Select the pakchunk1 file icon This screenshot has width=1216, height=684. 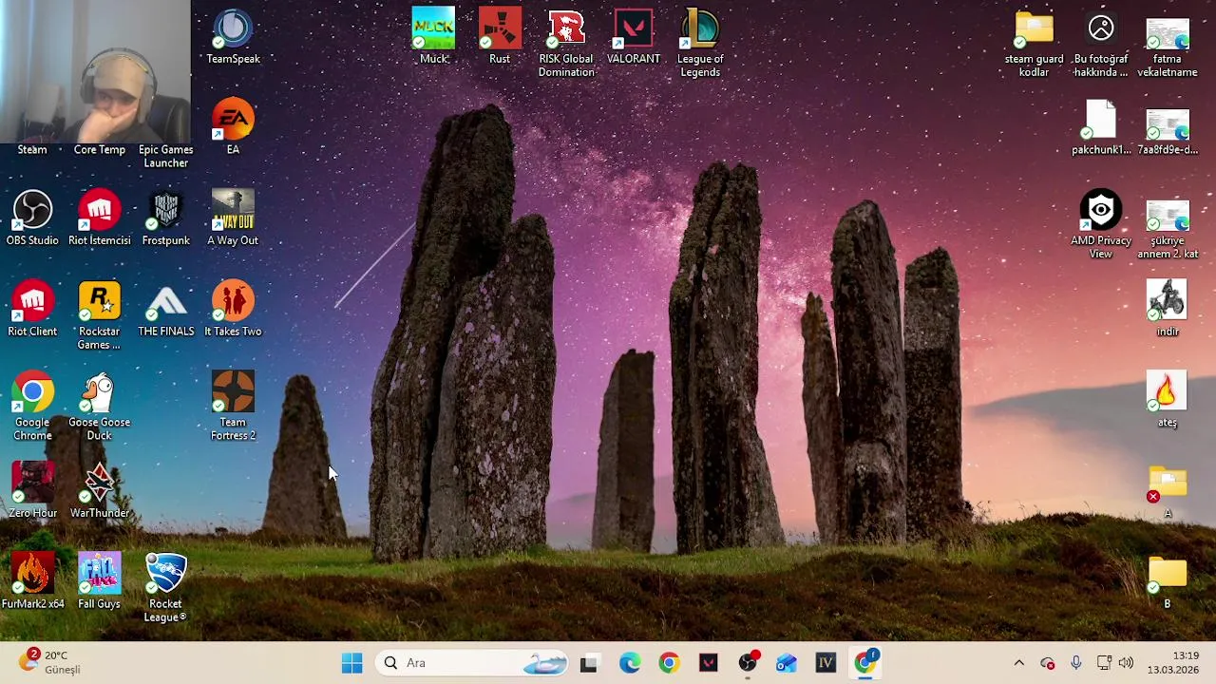pos(1101,128)
